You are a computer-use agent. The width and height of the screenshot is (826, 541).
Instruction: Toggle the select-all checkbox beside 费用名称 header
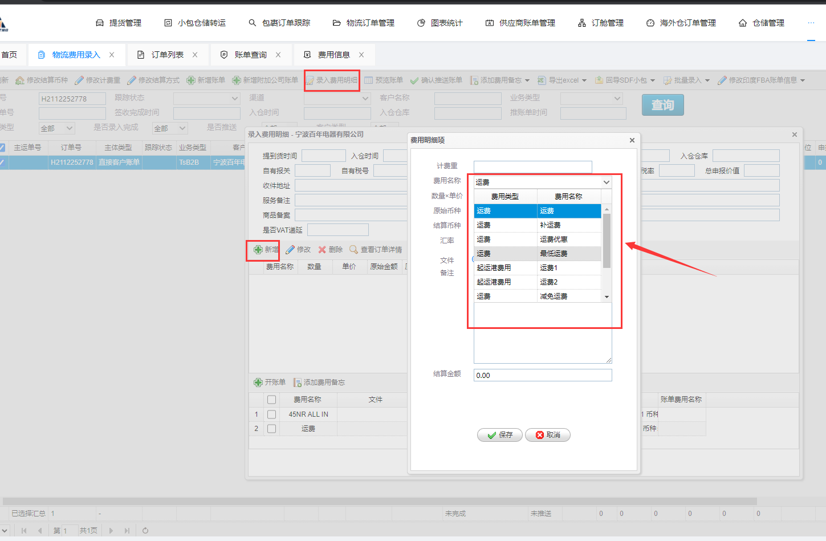click(271, 400)
